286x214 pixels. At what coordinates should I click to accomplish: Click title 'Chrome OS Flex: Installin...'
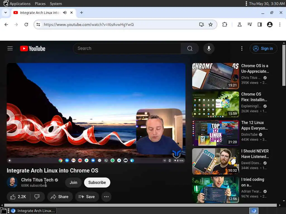coord(254,97)
